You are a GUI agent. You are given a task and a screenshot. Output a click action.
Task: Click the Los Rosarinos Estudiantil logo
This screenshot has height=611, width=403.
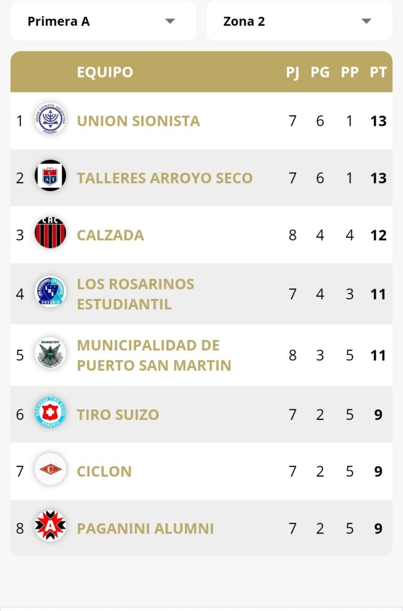pyautogui.click(x=50, y=291)
